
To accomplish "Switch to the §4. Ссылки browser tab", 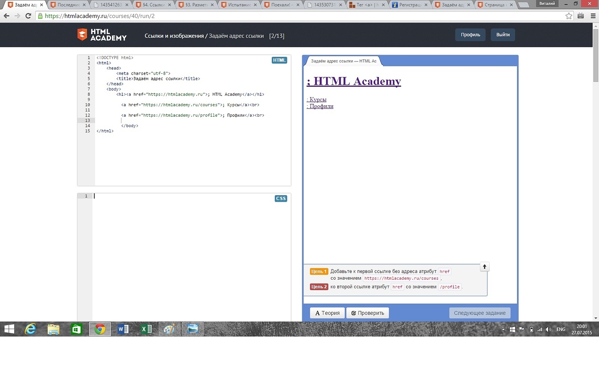I will pos(152,5).
